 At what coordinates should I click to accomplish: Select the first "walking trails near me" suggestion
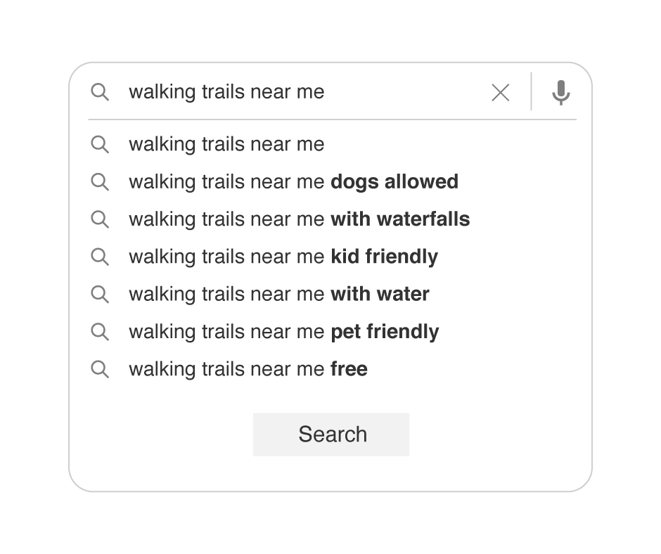(226, 144)
